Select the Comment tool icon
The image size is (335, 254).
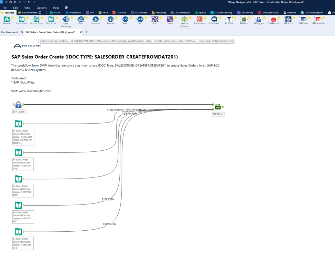point(214,19)
